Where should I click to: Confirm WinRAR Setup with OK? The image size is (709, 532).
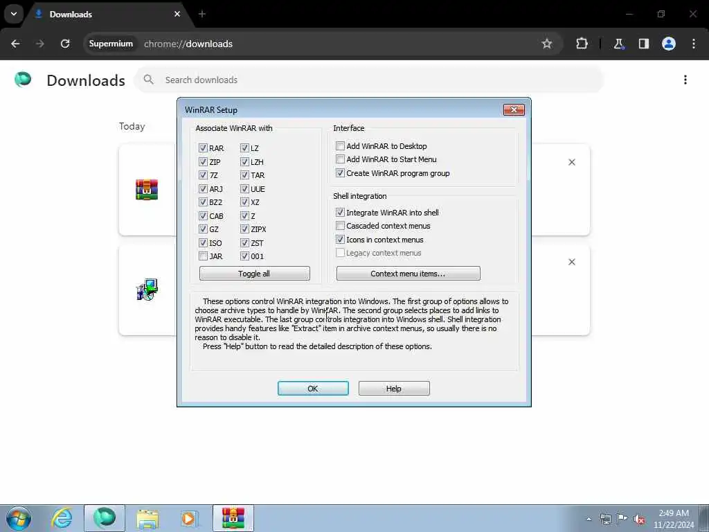313,388
